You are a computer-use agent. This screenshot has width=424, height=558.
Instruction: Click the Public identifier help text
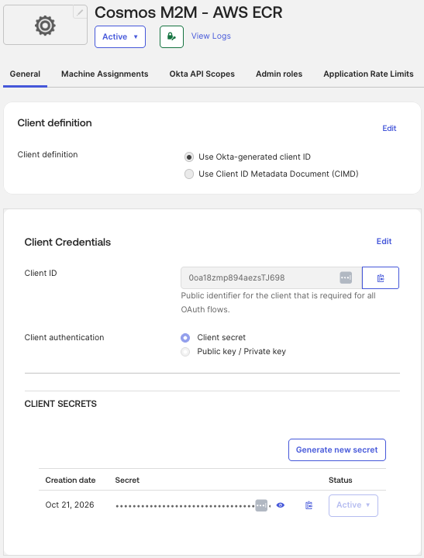coord(278,302)
